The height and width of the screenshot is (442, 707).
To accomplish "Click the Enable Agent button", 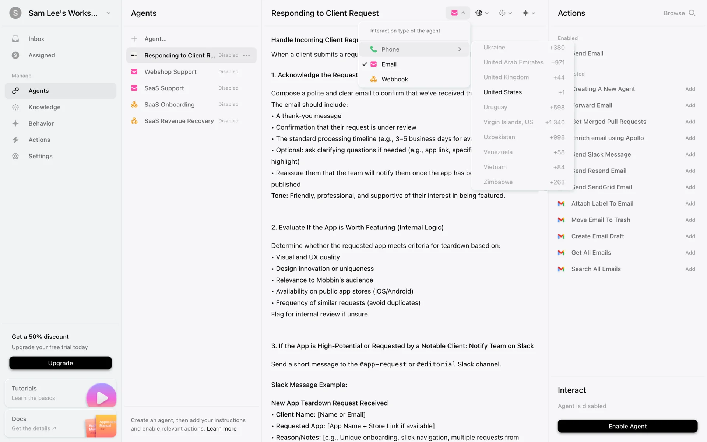I will (627, 426).
